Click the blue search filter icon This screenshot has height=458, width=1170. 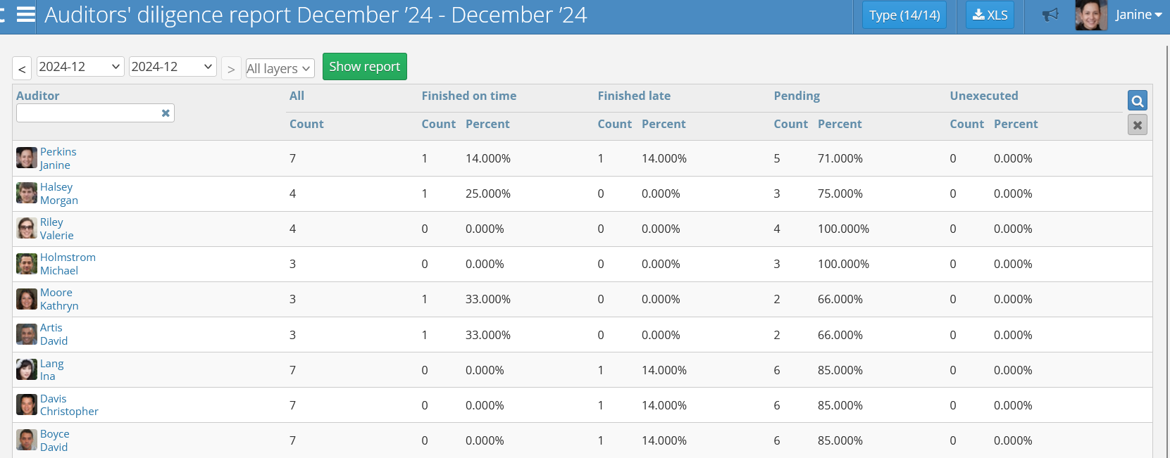click(x=1137, y=101)
